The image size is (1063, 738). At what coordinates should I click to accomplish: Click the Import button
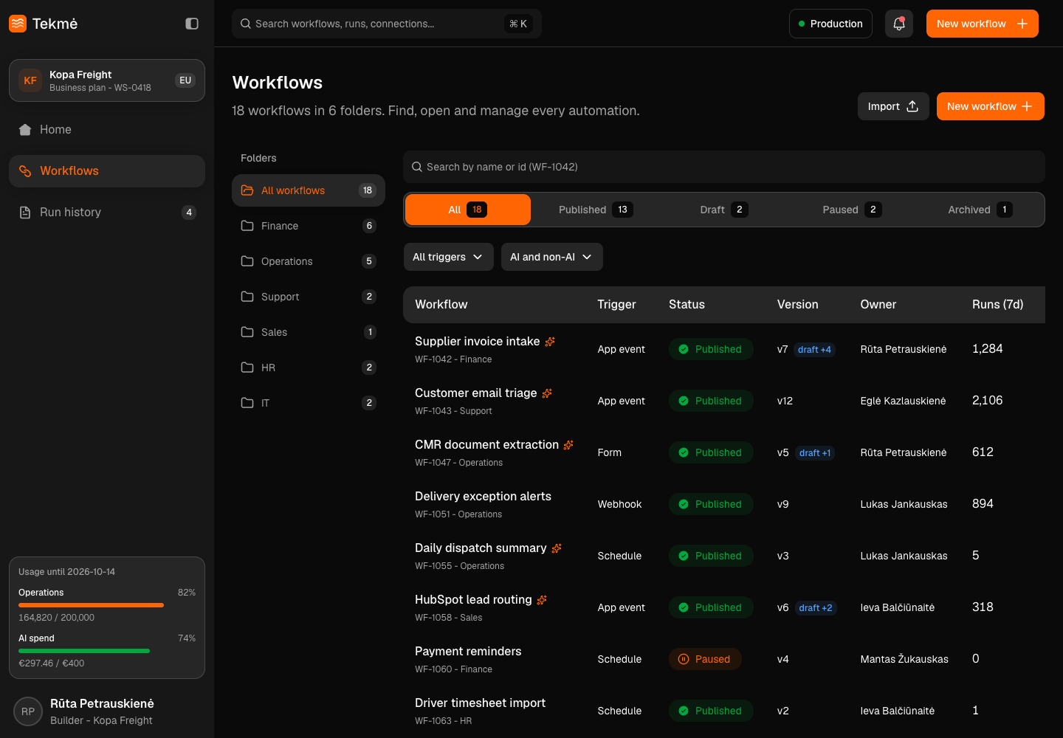coord(893,106)
